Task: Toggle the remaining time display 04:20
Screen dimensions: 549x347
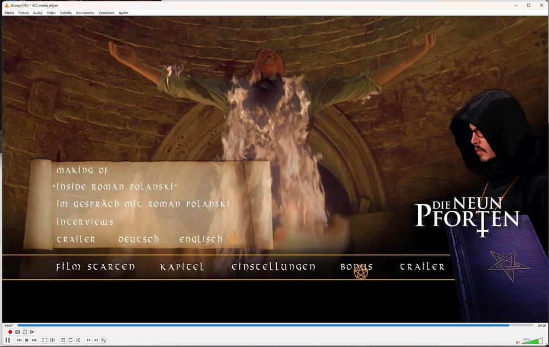Action: click(x=542, y=326)
